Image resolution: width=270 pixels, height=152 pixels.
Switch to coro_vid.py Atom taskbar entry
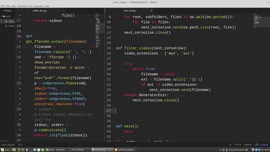point(102,150)
